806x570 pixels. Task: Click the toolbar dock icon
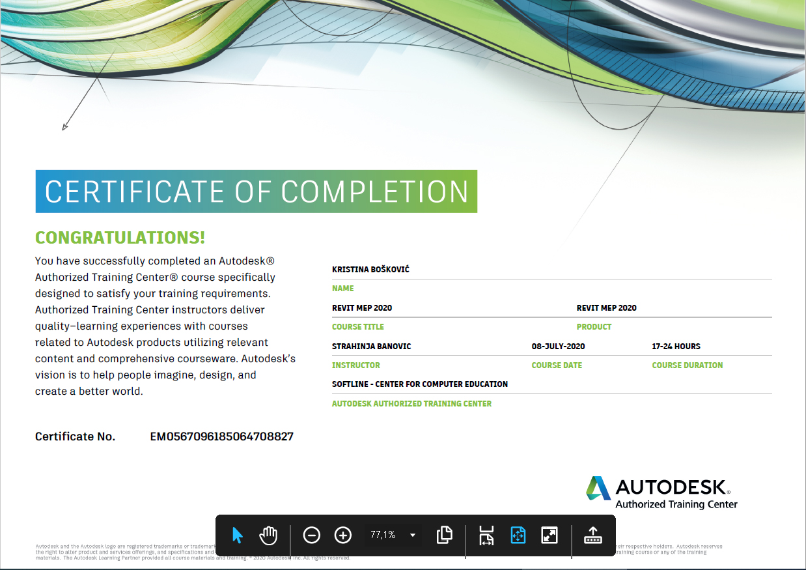pos(592,535)
